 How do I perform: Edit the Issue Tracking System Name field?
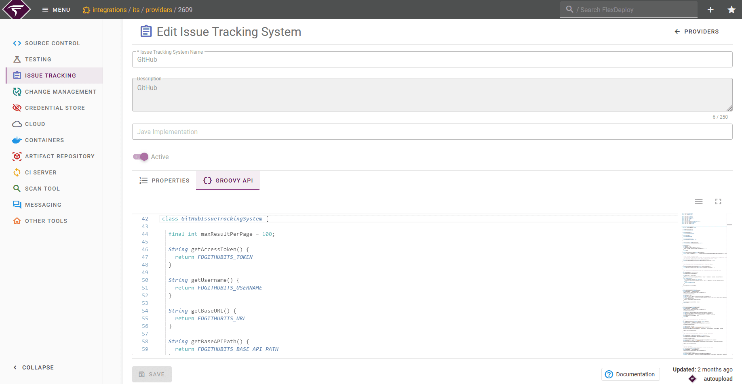coord(432,59)
